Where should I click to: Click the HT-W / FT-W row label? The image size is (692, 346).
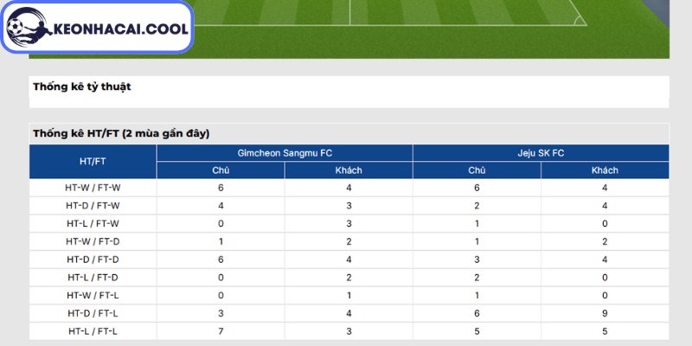[x=93, y=188]
